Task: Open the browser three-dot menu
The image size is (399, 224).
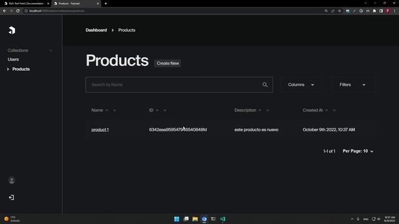Action: (x=395, y=11)
